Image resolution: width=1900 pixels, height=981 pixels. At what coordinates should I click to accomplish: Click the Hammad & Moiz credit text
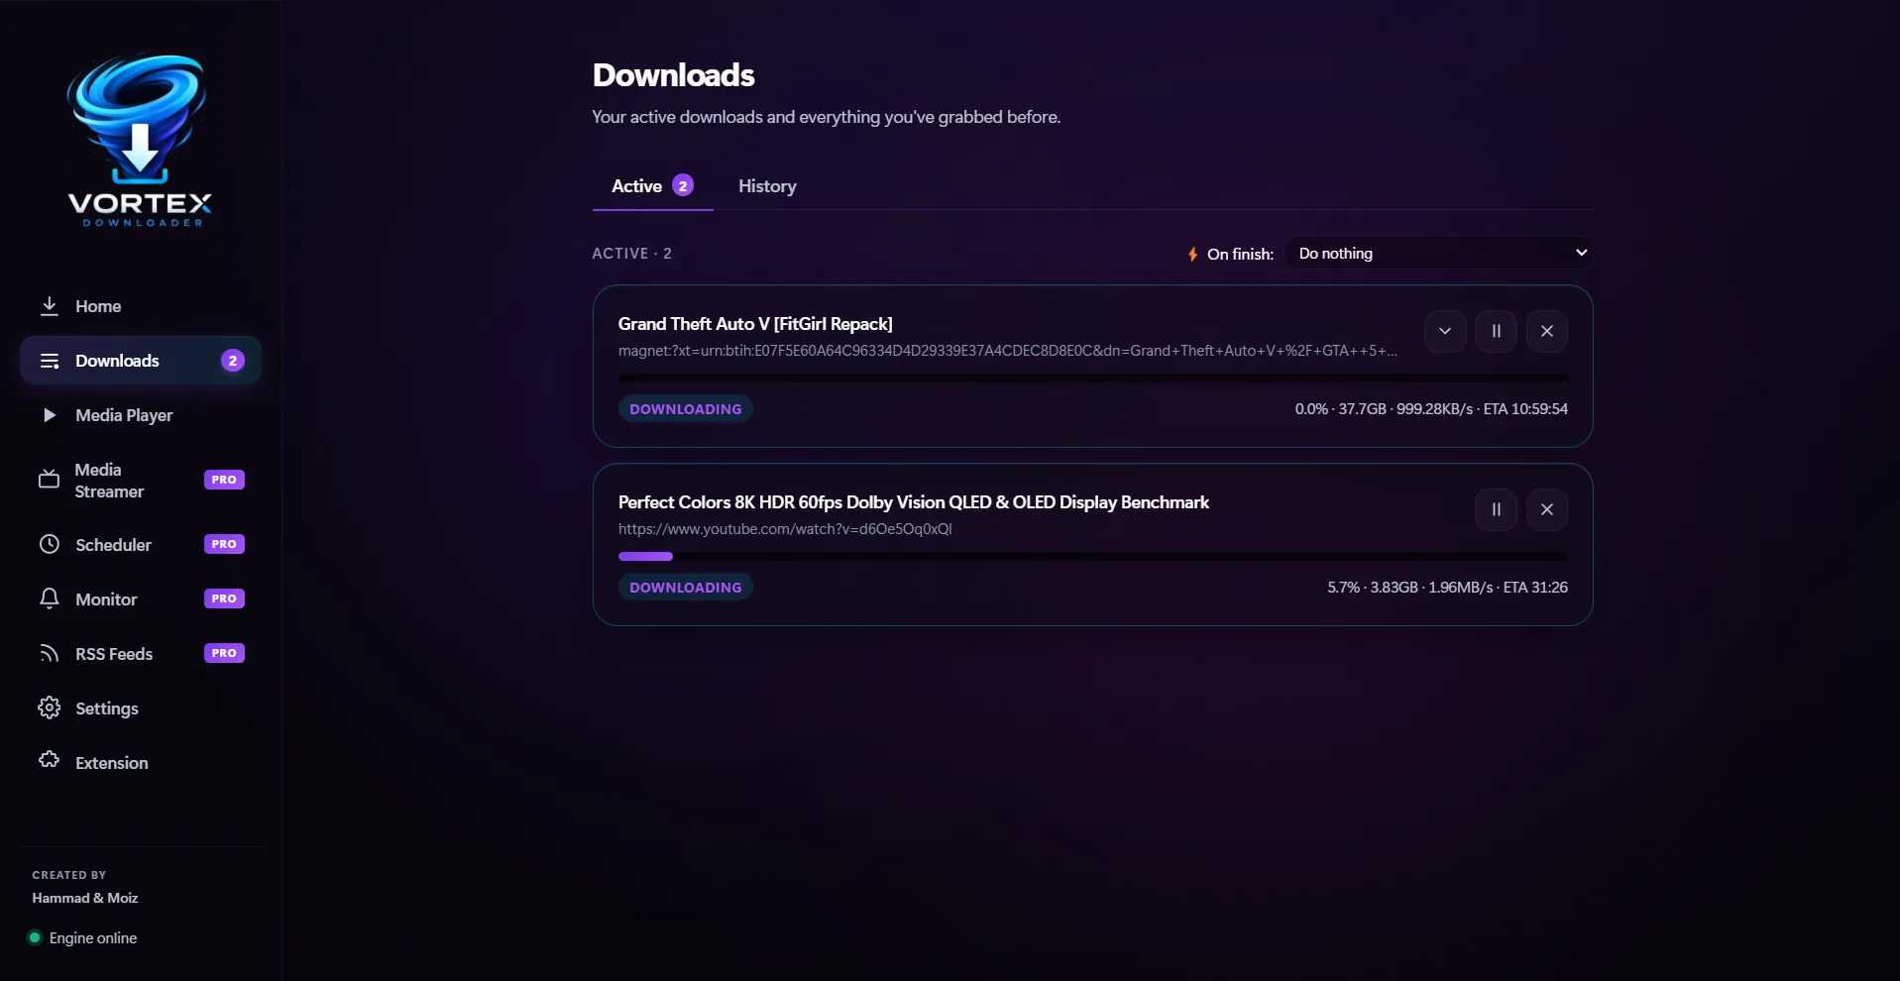pyautogui.click(x=85, y=898)
